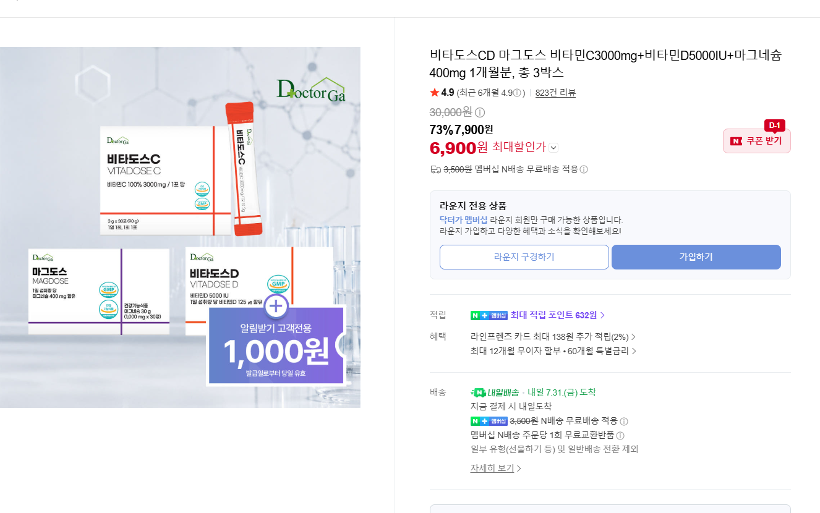The width and height of the screenshot is (820, 513).
Task: Click the info icon beside 30,000원 price
Action: pos(480,112)
